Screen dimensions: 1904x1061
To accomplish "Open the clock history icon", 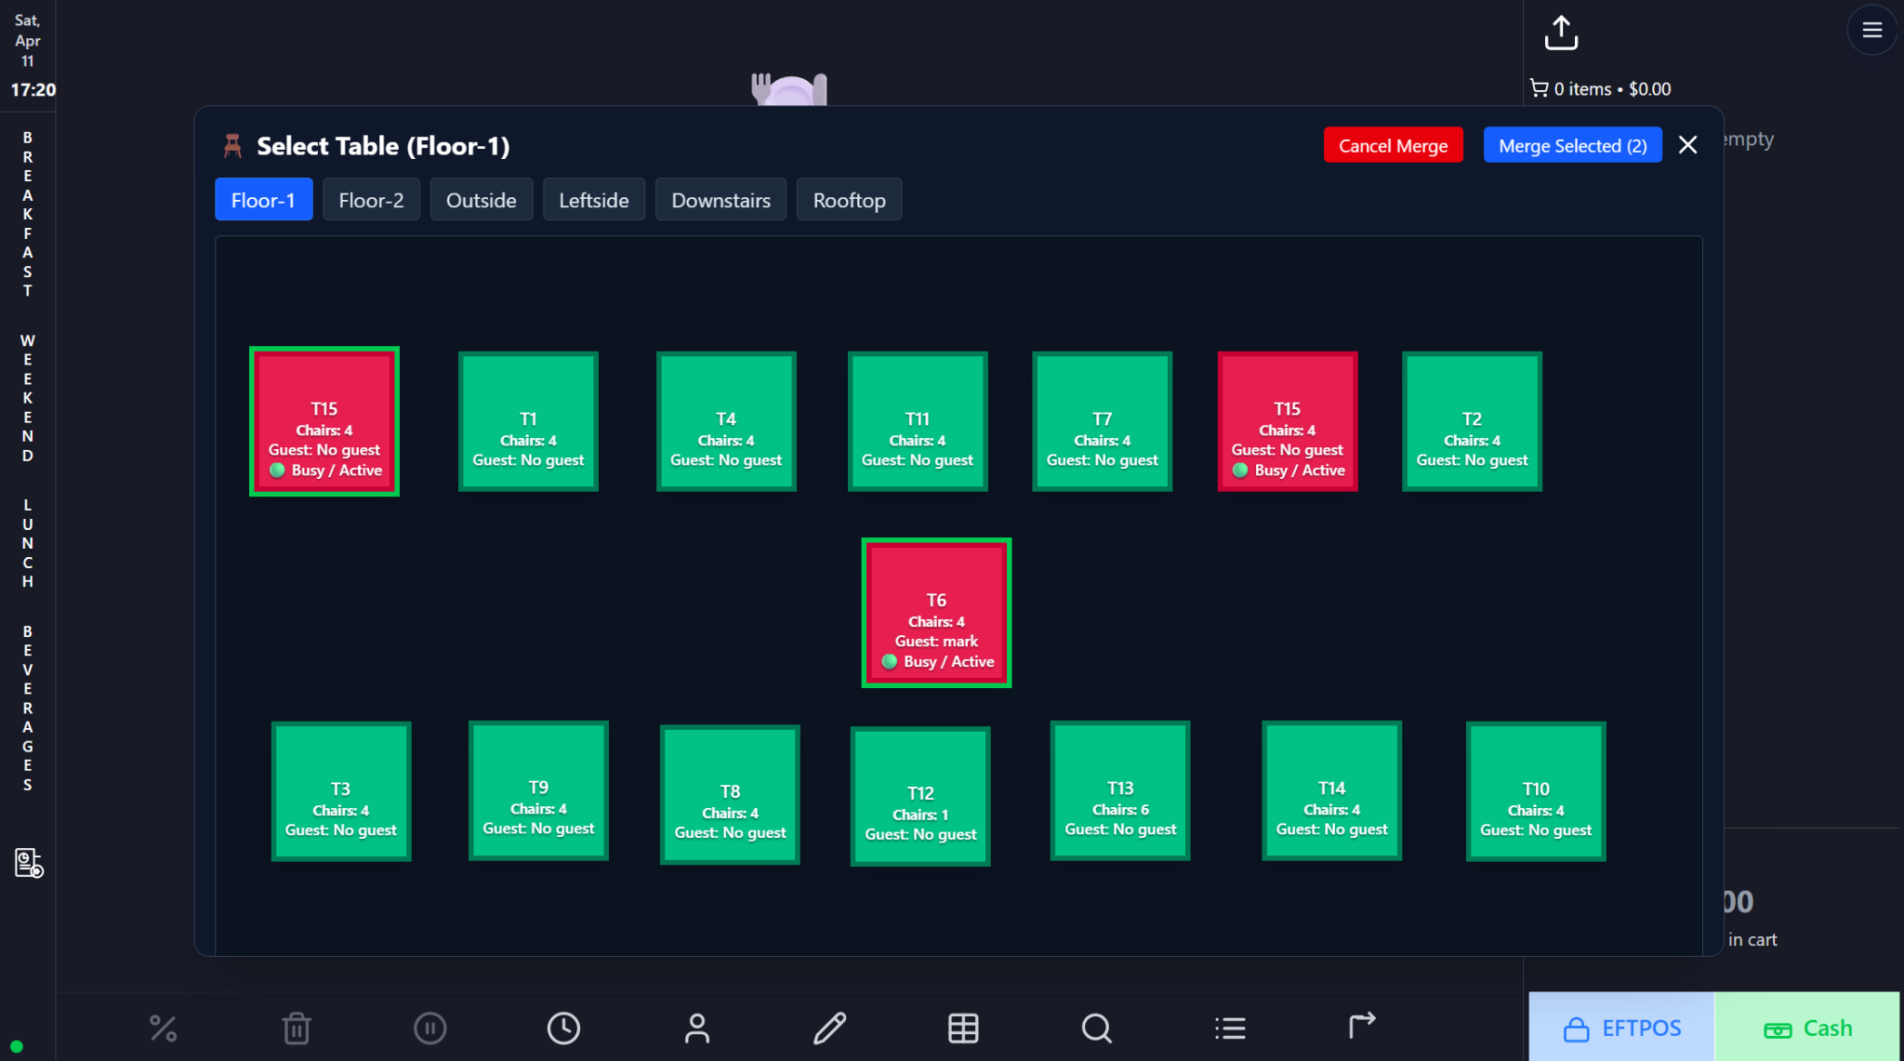I will 563,1028.
